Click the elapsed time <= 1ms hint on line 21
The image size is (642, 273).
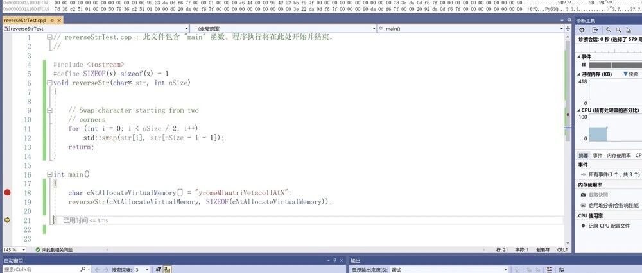pyautogui.click(x=85, y=220)
